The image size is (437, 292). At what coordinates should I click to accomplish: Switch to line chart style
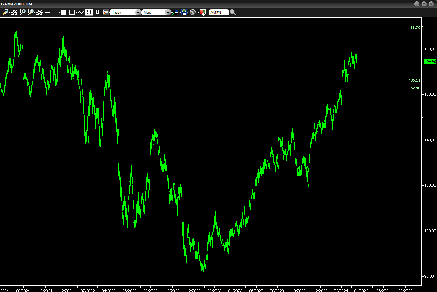coord(80,12)
